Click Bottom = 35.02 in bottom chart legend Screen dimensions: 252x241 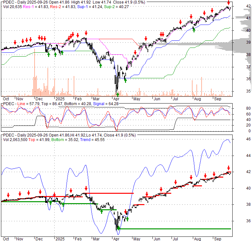pyautogui.click(x=65, y=140)
